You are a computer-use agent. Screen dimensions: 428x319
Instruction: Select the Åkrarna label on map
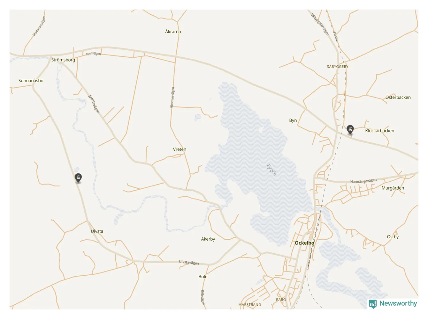[173, 32]
